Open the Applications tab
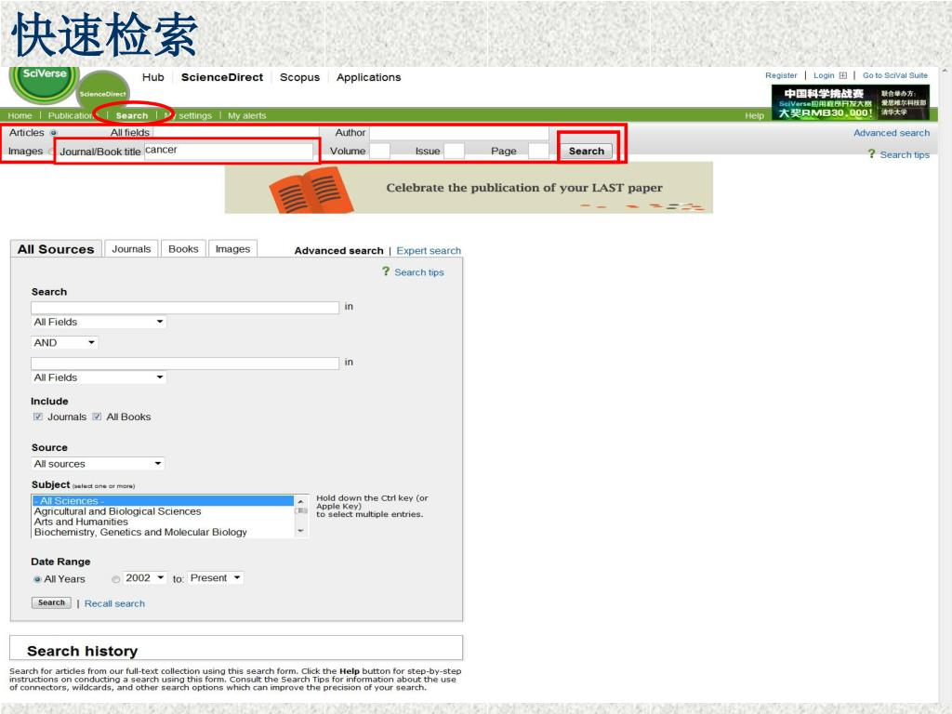Image resolution: width=952 pixels, height=714 pixels. [x=368, y=77]
